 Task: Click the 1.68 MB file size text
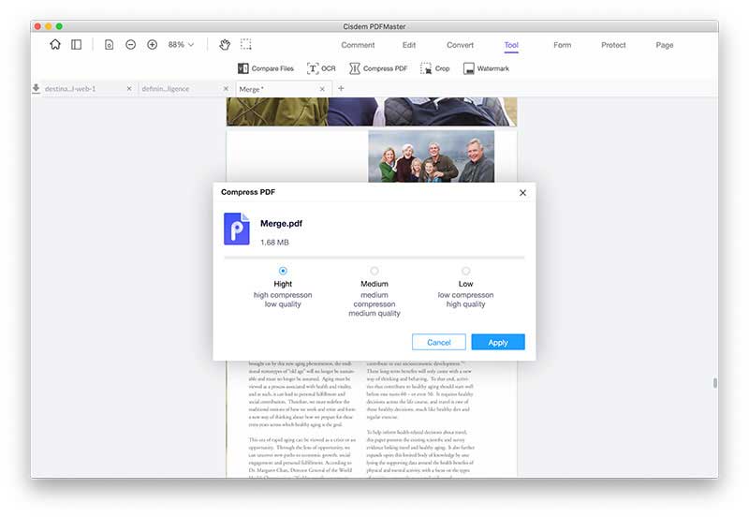point(274,243)
